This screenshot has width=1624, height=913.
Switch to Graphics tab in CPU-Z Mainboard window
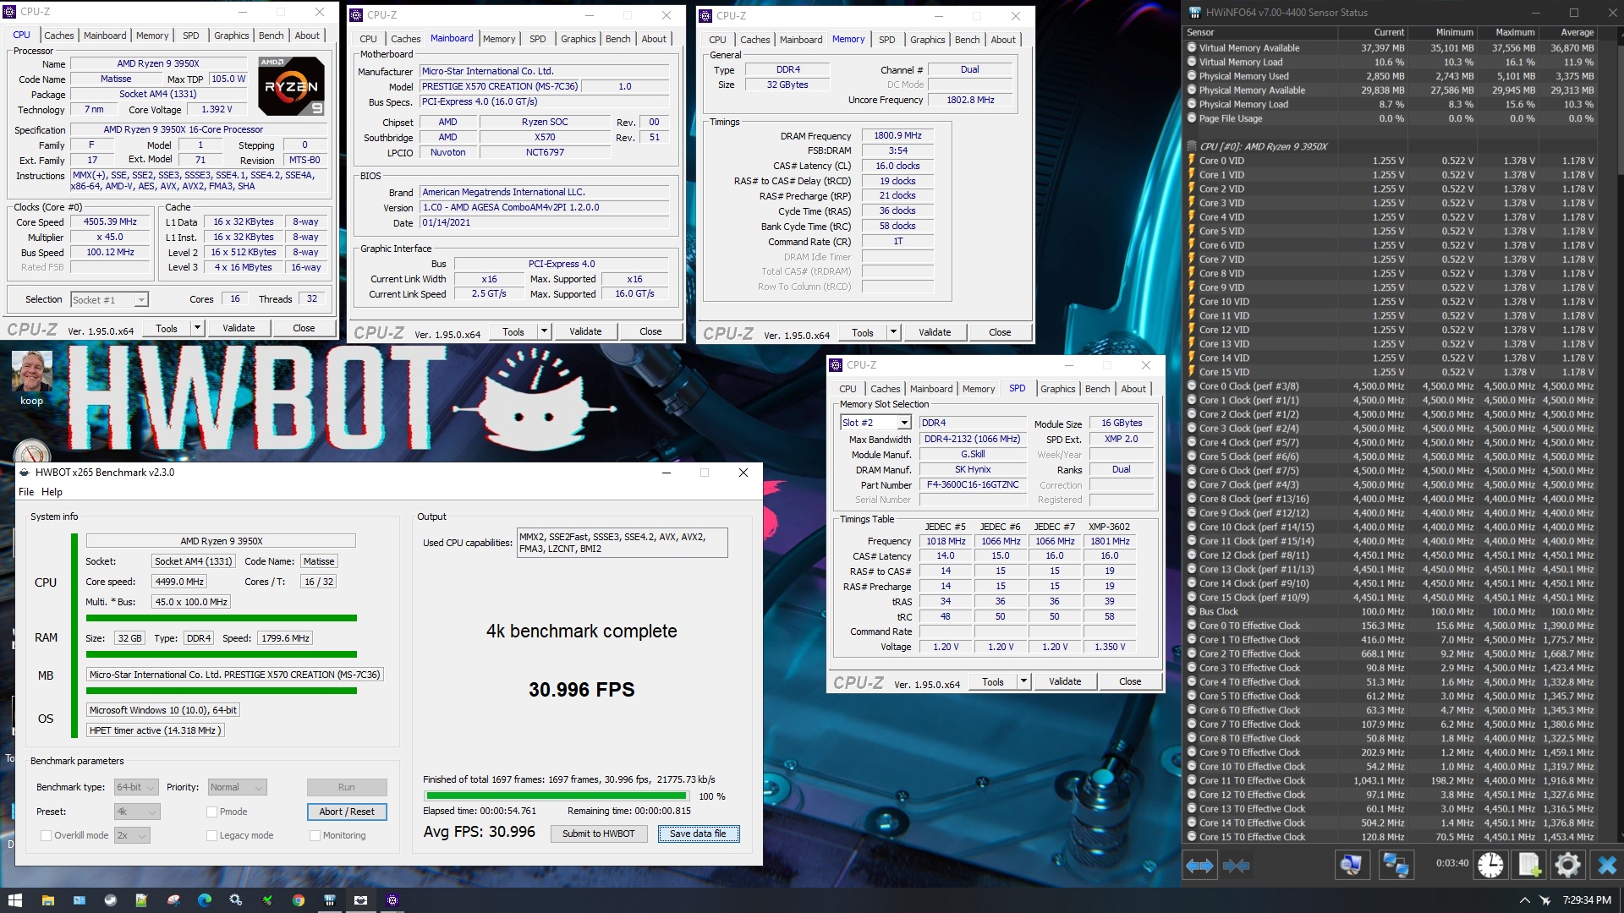578,39
